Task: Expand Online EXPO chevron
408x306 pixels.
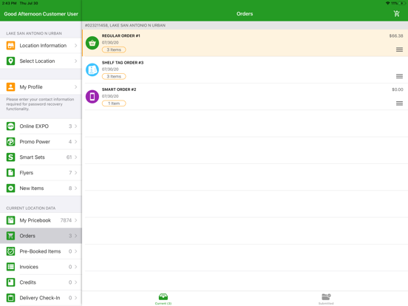Action: tap(75, 126)
